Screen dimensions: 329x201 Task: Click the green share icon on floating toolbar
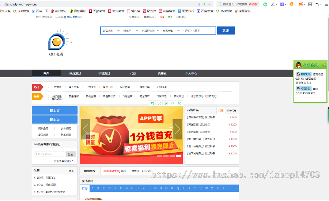173,104
